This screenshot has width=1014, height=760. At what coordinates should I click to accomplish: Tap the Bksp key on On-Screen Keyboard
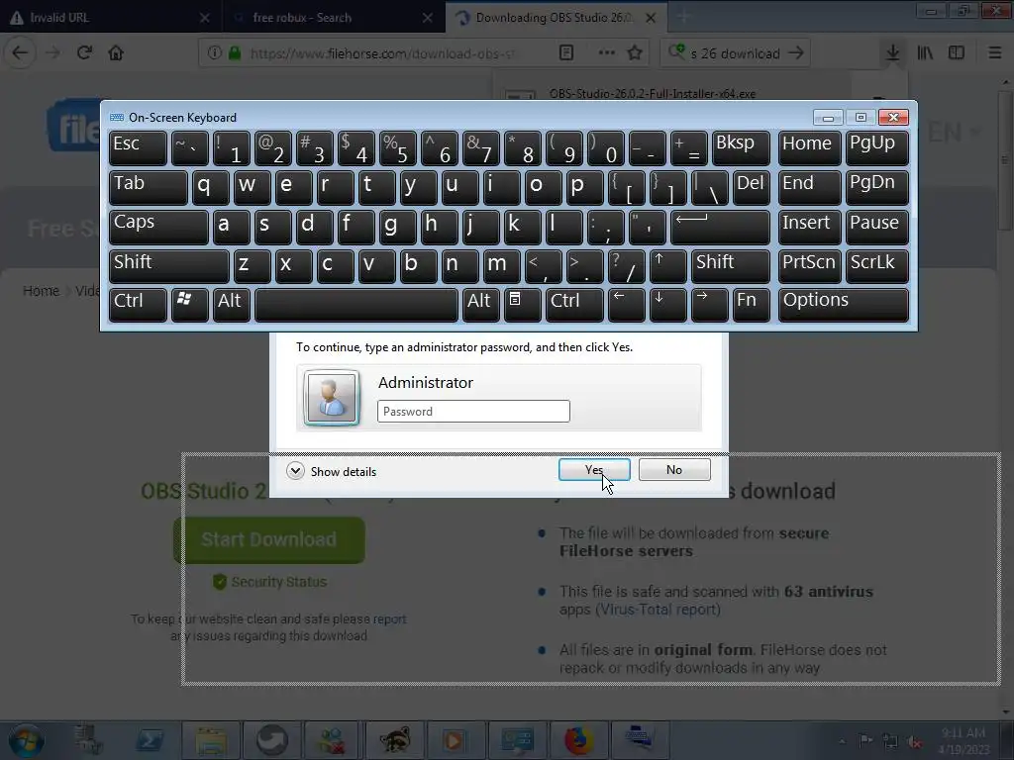[x=741, y=148]
